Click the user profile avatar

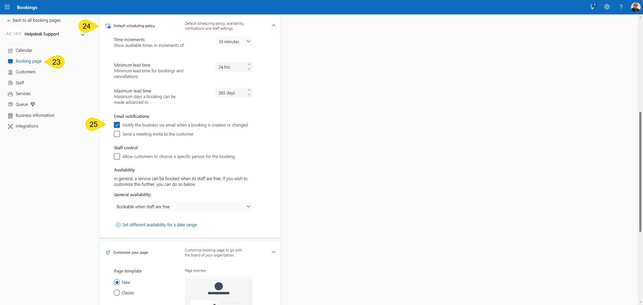pos(635,7)
